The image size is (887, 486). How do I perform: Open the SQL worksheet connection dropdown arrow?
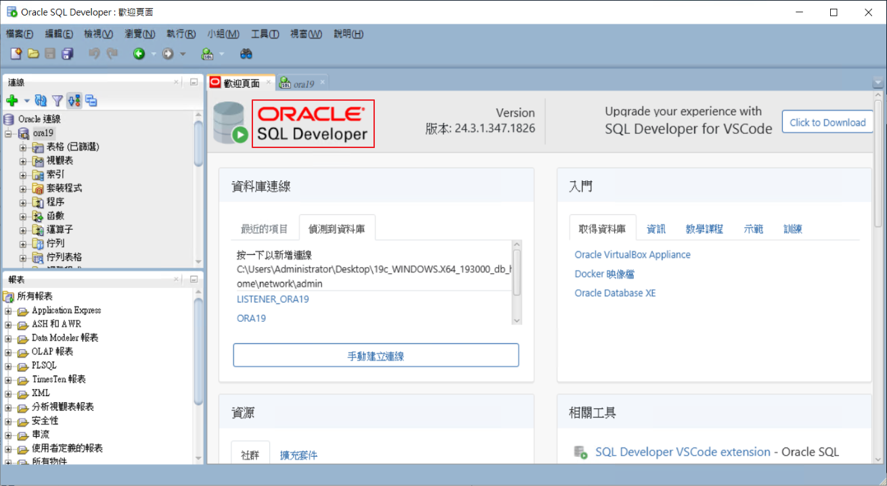pos(221,54)
